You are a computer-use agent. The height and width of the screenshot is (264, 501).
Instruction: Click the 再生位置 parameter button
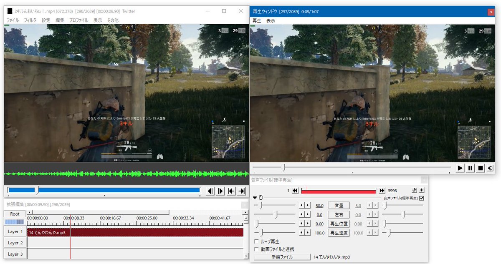tap(339, 224)
